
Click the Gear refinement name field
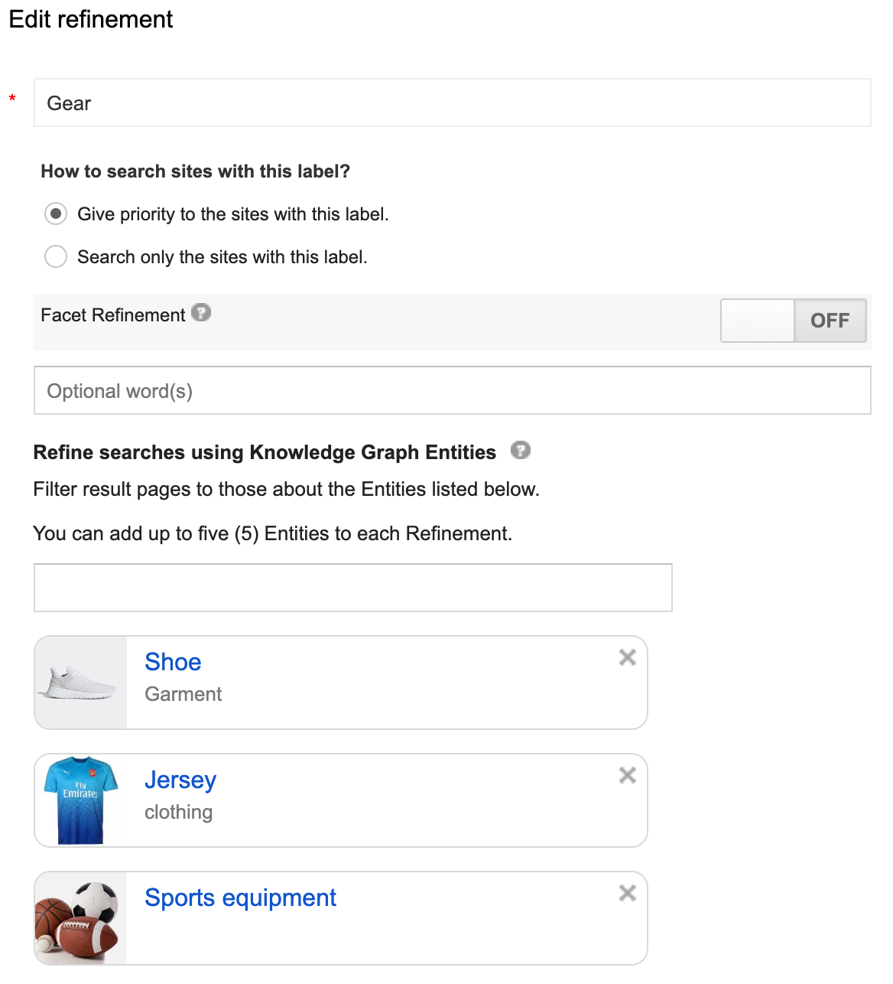pyautogui.click(x=452, y=103)
